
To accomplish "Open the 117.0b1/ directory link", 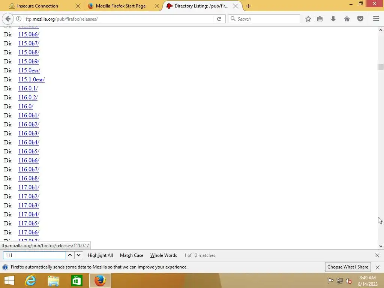I will point(28,187).
